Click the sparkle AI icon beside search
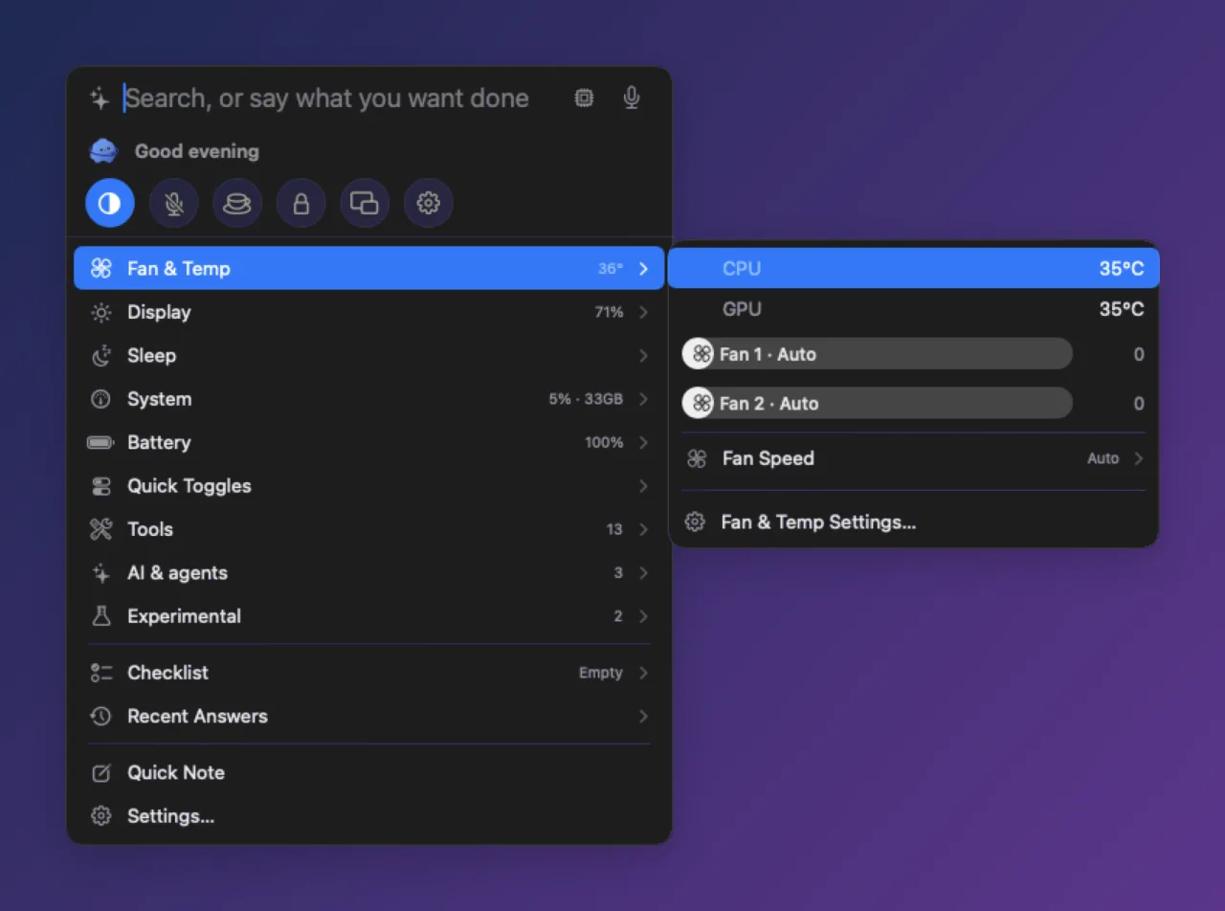Image resolution: width=1225 pixels, height=911 pixels. (100, 98)
